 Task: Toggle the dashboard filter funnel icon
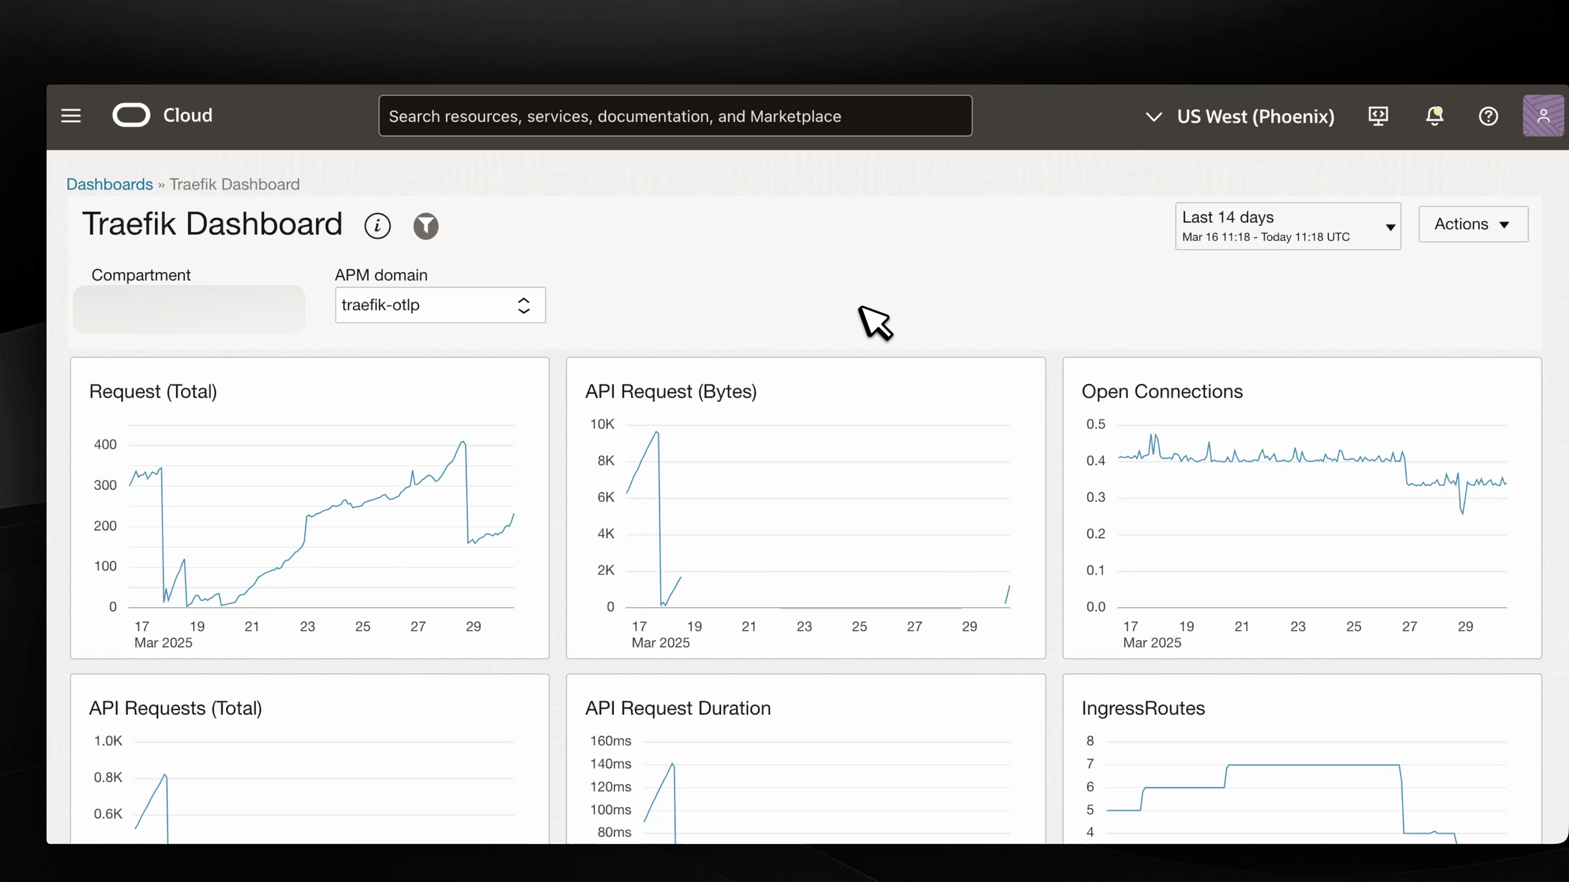tap(426, 226)
